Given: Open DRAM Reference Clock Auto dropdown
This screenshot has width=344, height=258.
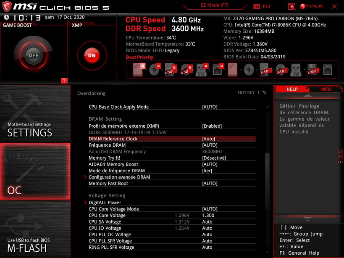Looking at the screenshot, I should pyautogui.click(x=209, y=139).
